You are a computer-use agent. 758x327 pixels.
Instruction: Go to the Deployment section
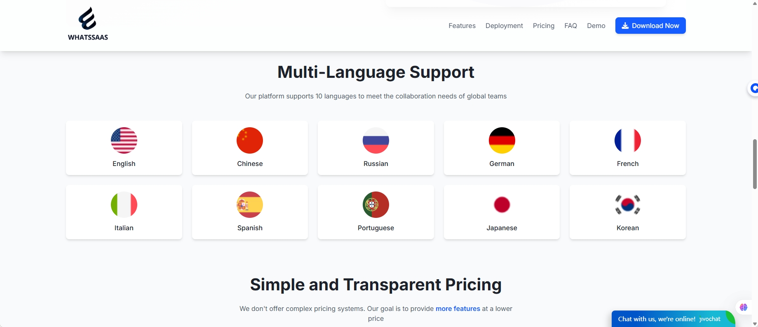(504, 26)
